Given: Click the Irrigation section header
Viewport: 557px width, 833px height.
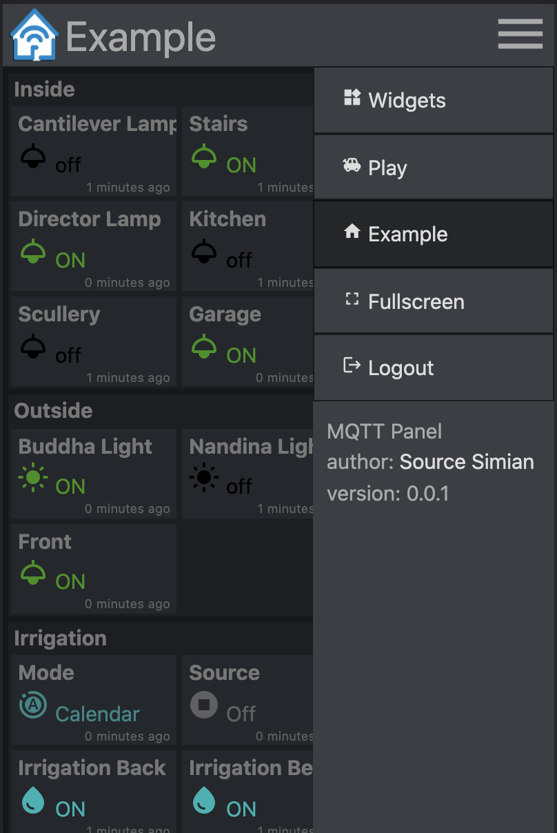Looking at the screenshot, I should [x=61, y=639].
